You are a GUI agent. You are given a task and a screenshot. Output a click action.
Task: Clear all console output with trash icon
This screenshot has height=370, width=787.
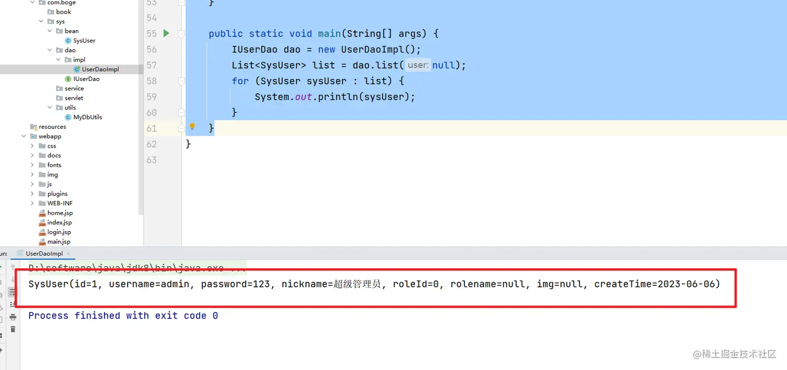coord(13,329)
